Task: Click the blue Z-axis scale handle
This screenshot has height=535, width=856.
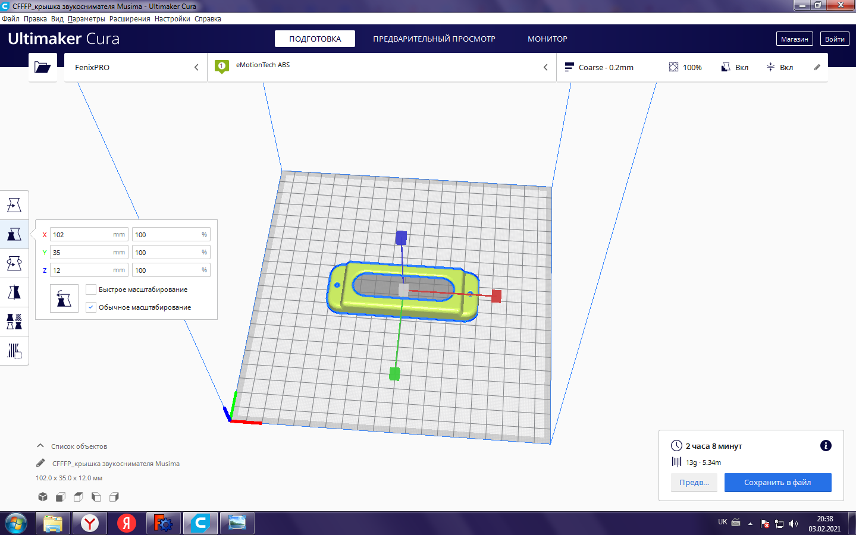Action: coord(401,238)
